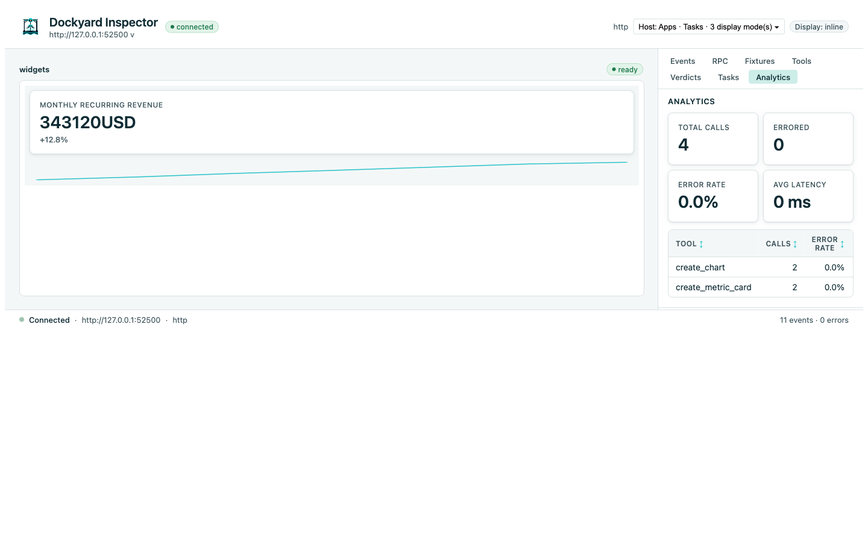Select the Analytics tab

pos(773,77)
